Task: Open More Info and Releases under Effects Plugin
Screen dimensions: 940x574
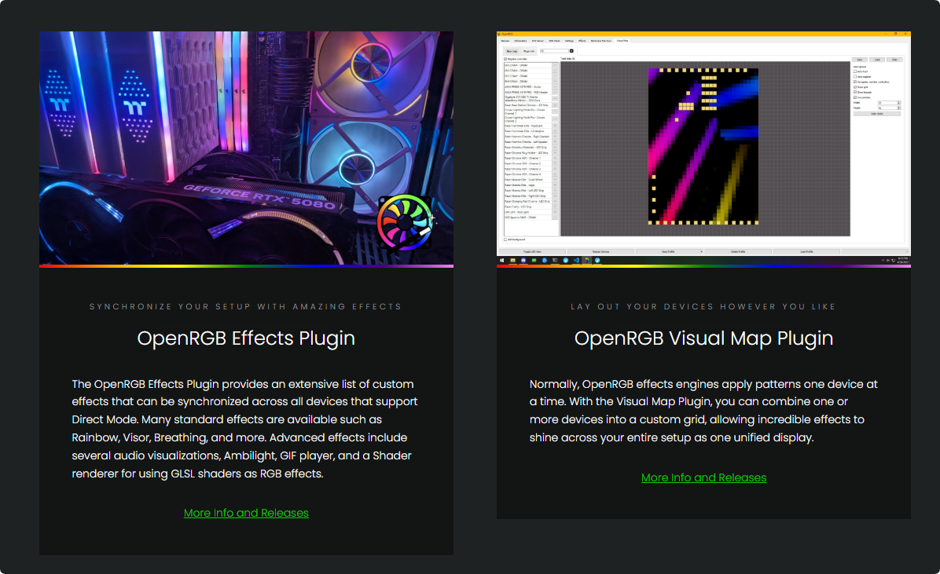Action: 246,513
